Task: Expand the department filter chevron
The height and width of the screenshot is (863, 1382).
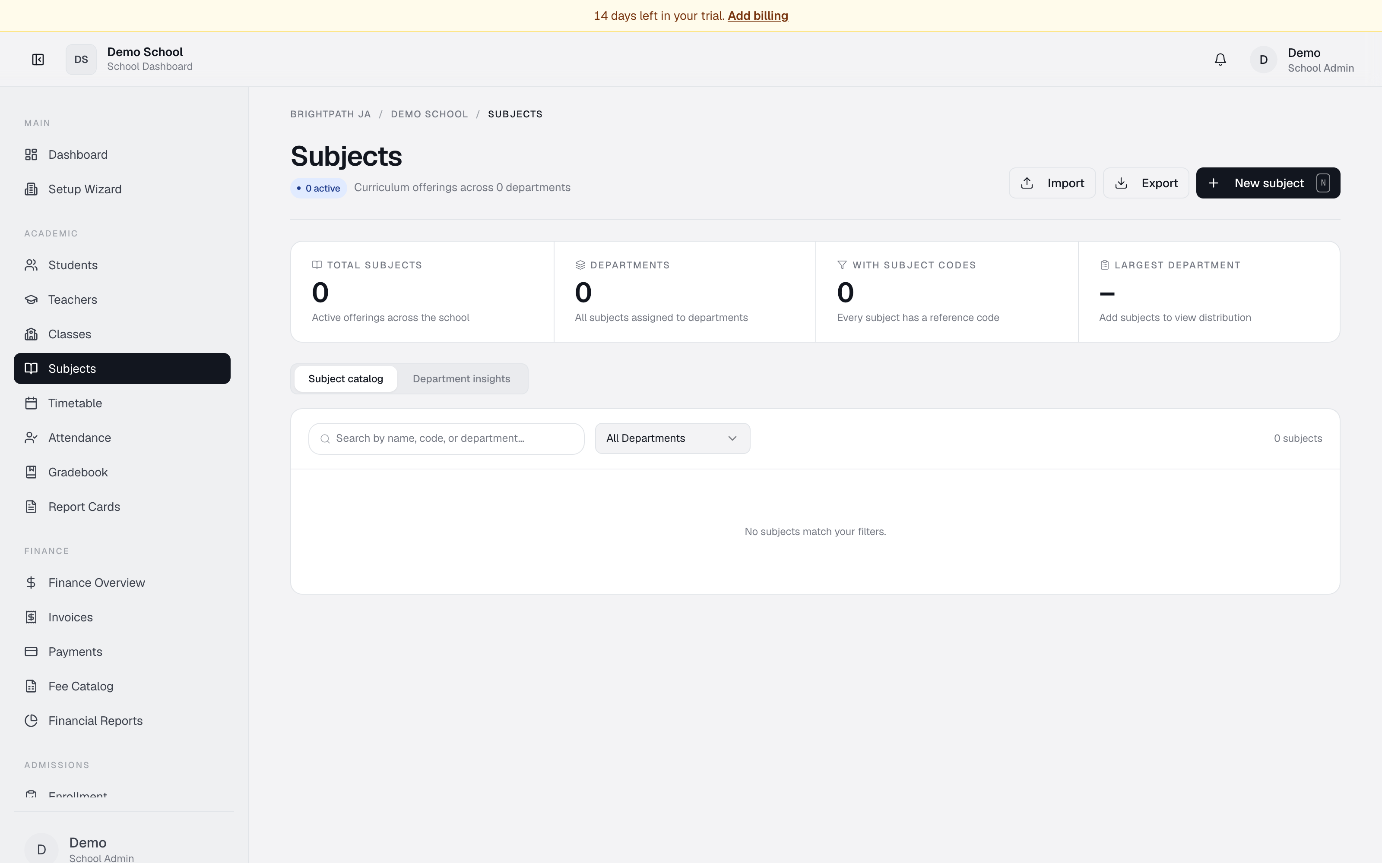Action: pos(732,438)
